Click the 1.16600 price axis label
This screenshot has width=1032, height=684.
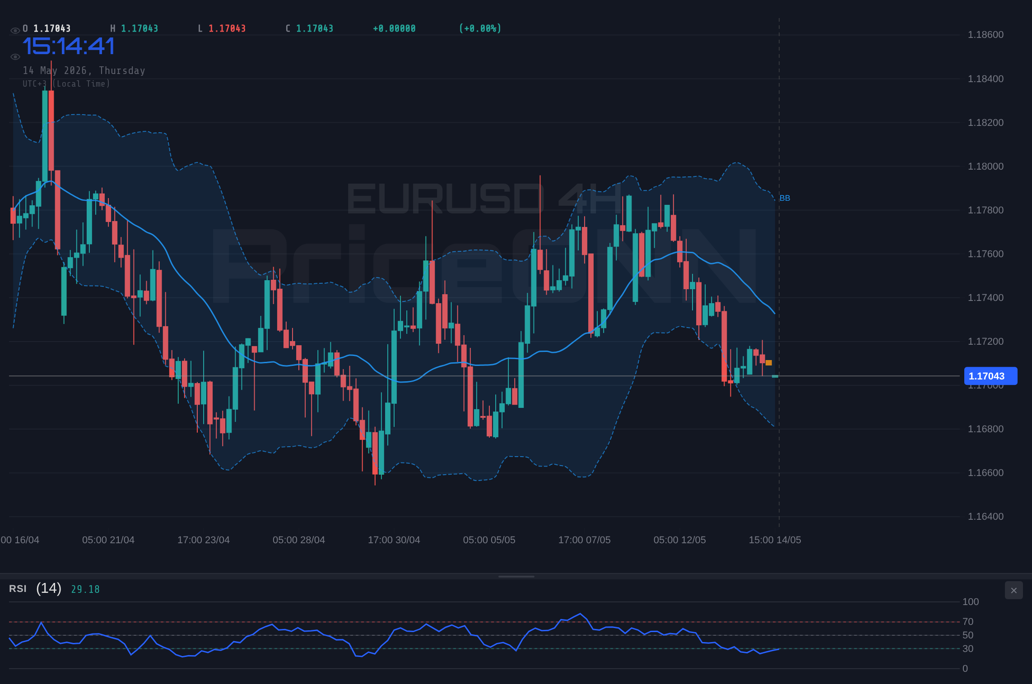pyautogui.click(x=986, y=473)
